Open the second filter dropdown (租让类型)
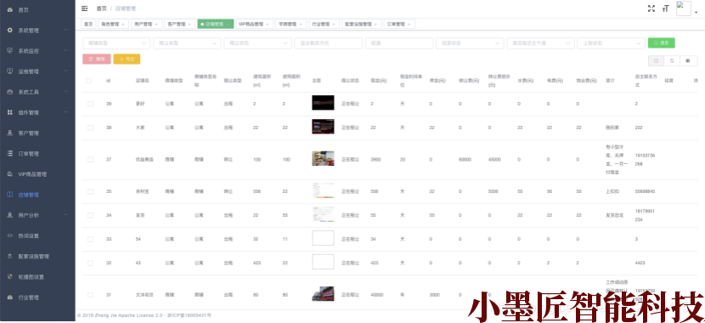The height and width of the screenshot is (323, 705). [187, 43]
